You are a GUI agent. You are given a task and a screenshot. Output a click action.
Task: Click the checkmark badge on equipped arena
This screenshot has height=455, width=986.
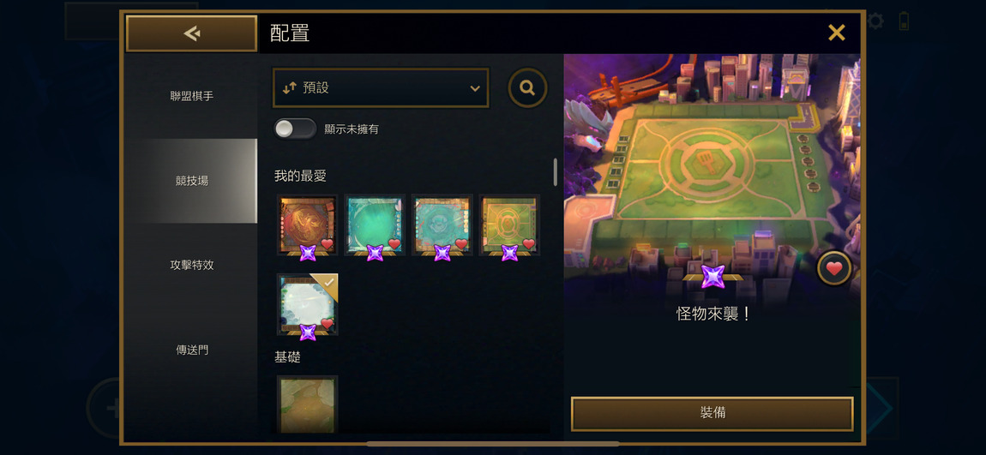[328, 283]
